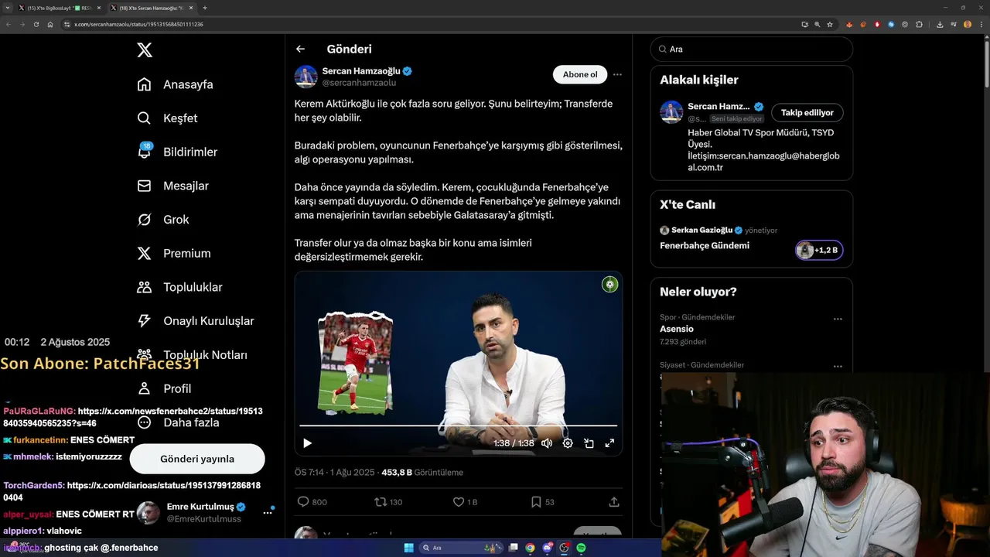This screenshot has height=557, width=990.
Task: Open Chrome profile avatar
Action: (x=968, y=24)
